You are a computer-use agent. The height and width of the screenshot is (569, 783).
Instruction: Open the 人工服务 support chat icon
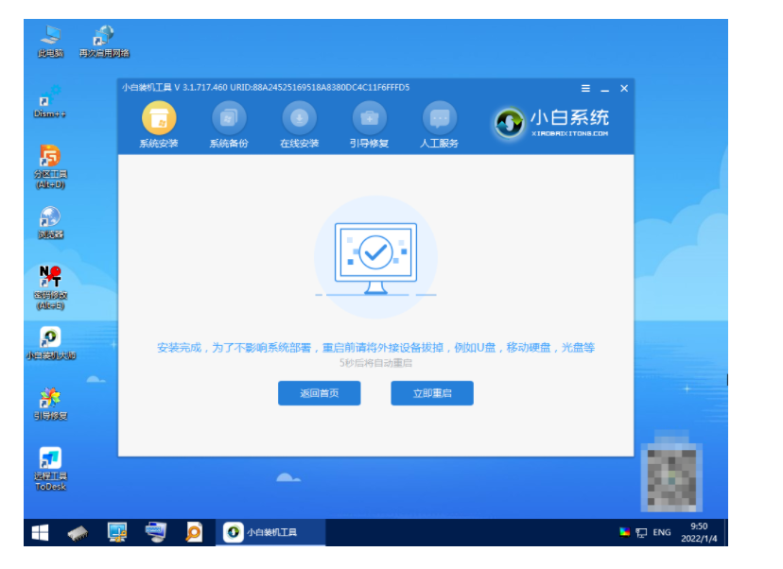point(439,119)
